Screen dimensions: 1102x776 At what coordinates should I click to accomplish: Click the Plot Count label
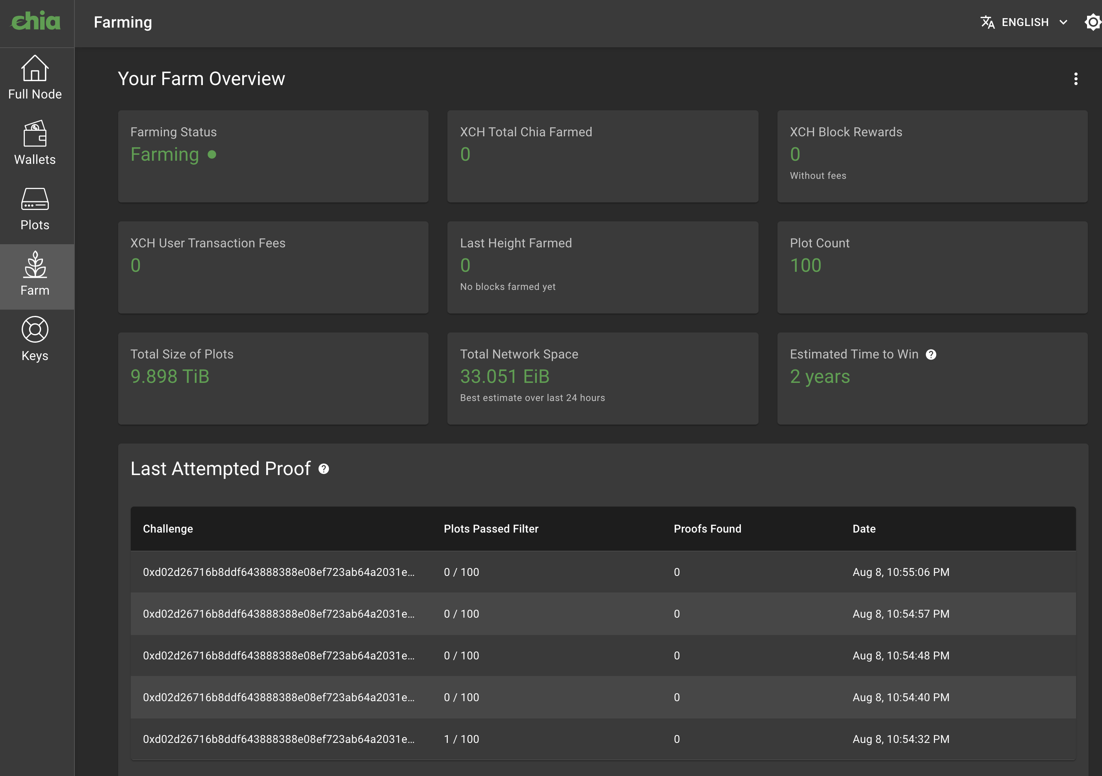819,243
